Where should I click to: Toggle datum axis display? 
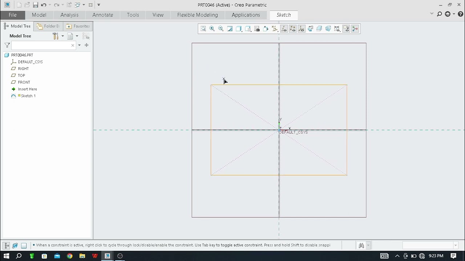(284, 29)
